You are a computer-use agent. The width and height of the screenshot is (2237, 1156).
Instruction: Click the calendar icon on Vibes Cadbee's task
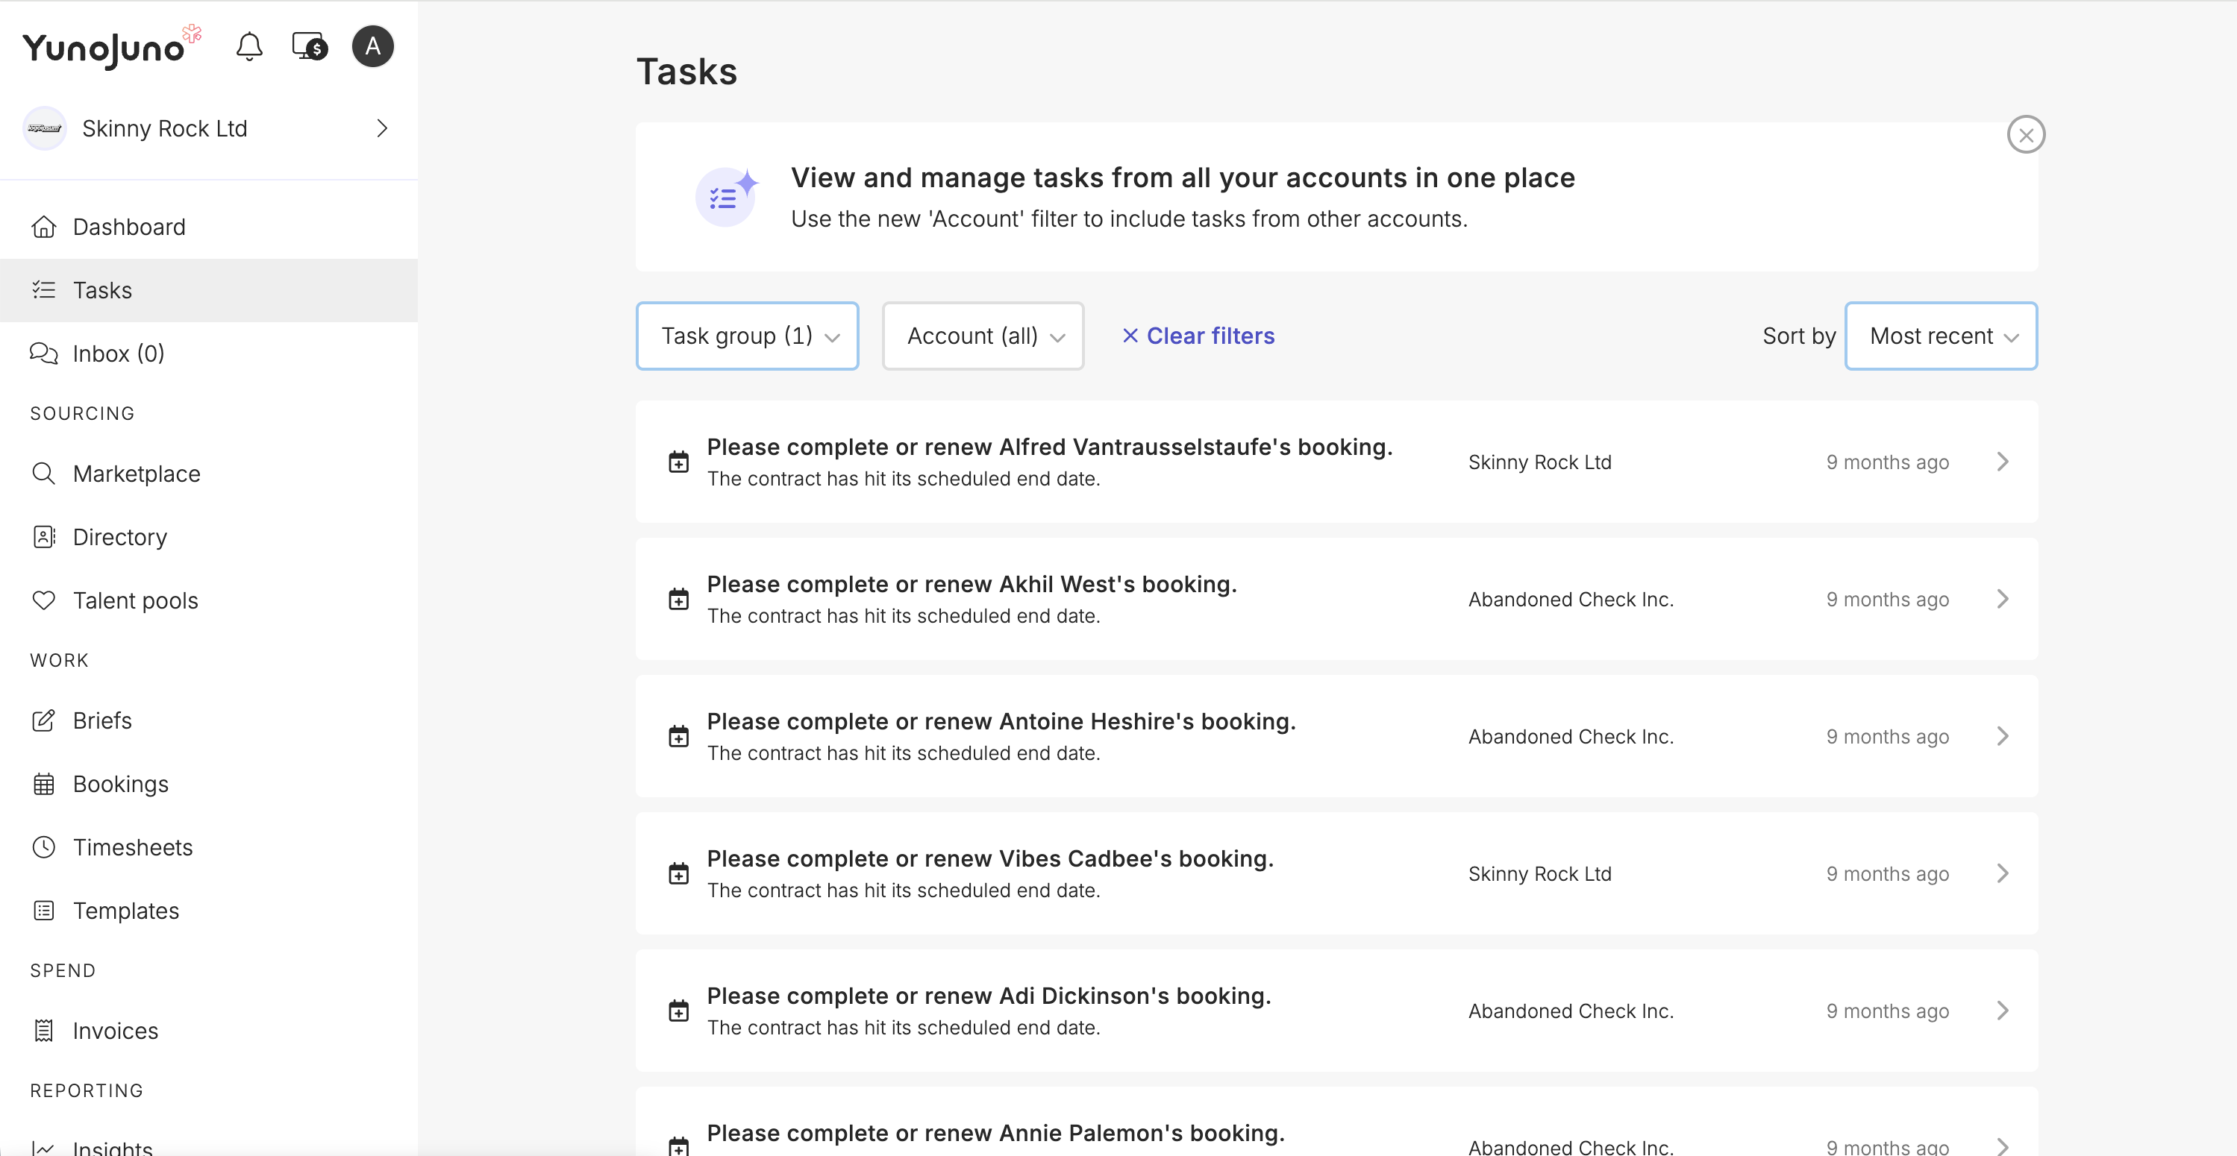678,873
